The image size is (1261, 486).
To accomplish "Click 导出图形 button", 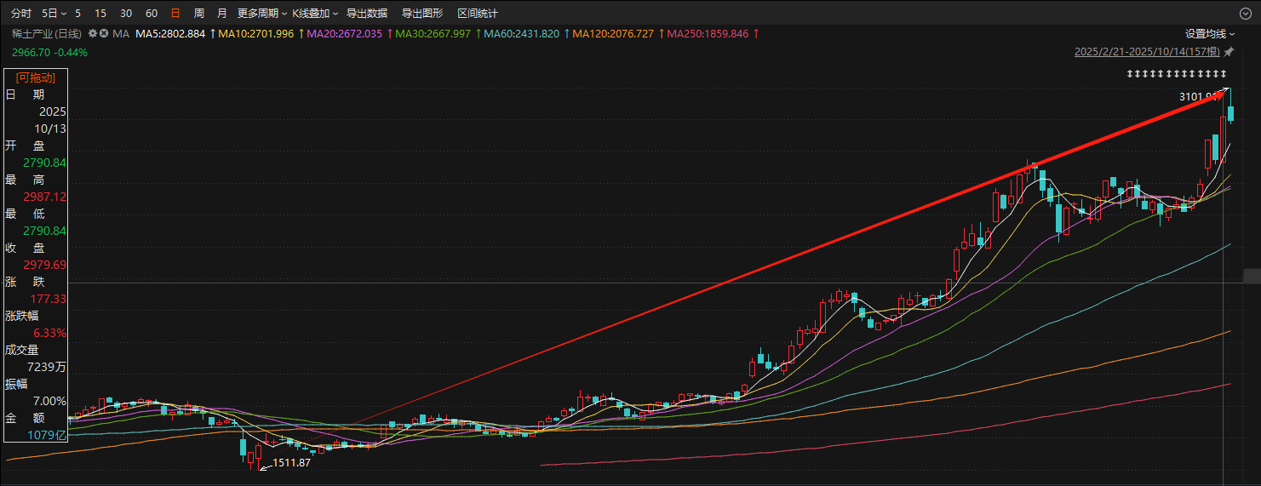I will click(x=422, y=14).
